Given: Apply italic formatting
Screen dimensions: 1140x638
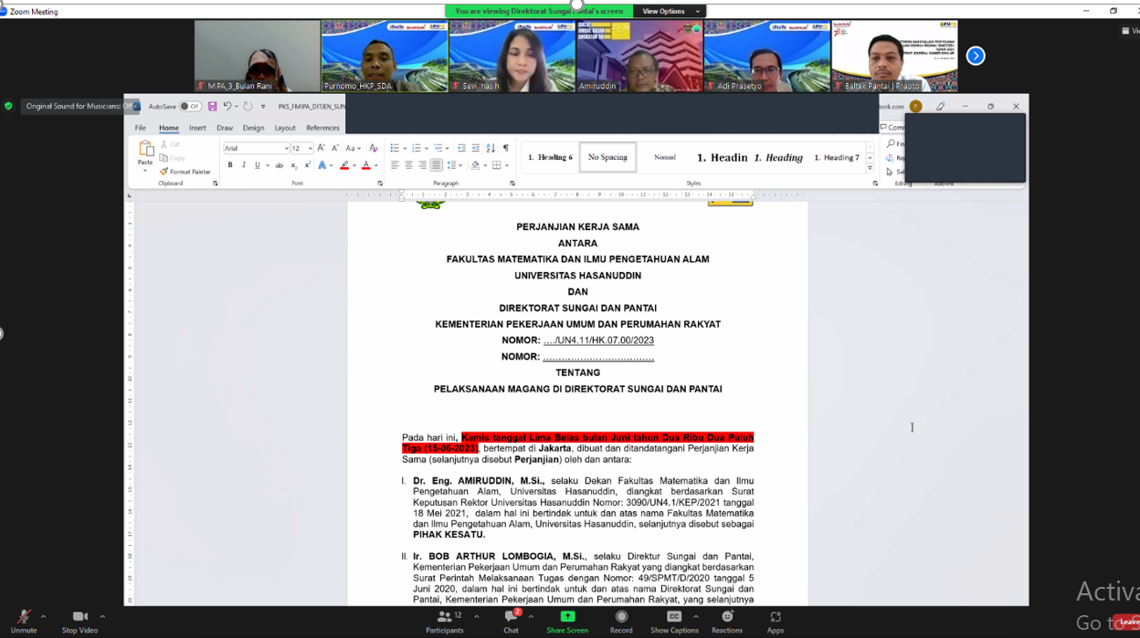Looking at the screenshot, I should (x=244, y=165).
